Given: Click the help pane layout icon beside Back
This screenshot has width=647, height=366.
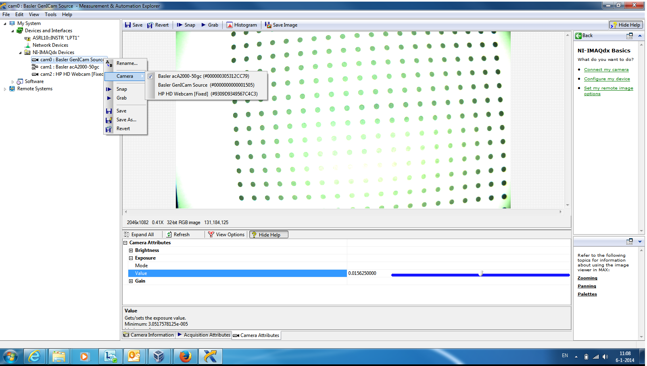Looking at the screenshot, I should (629, 36).
